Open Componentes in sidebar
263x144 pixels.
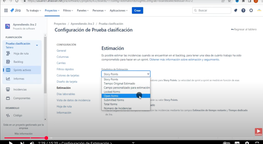(22, 98)
